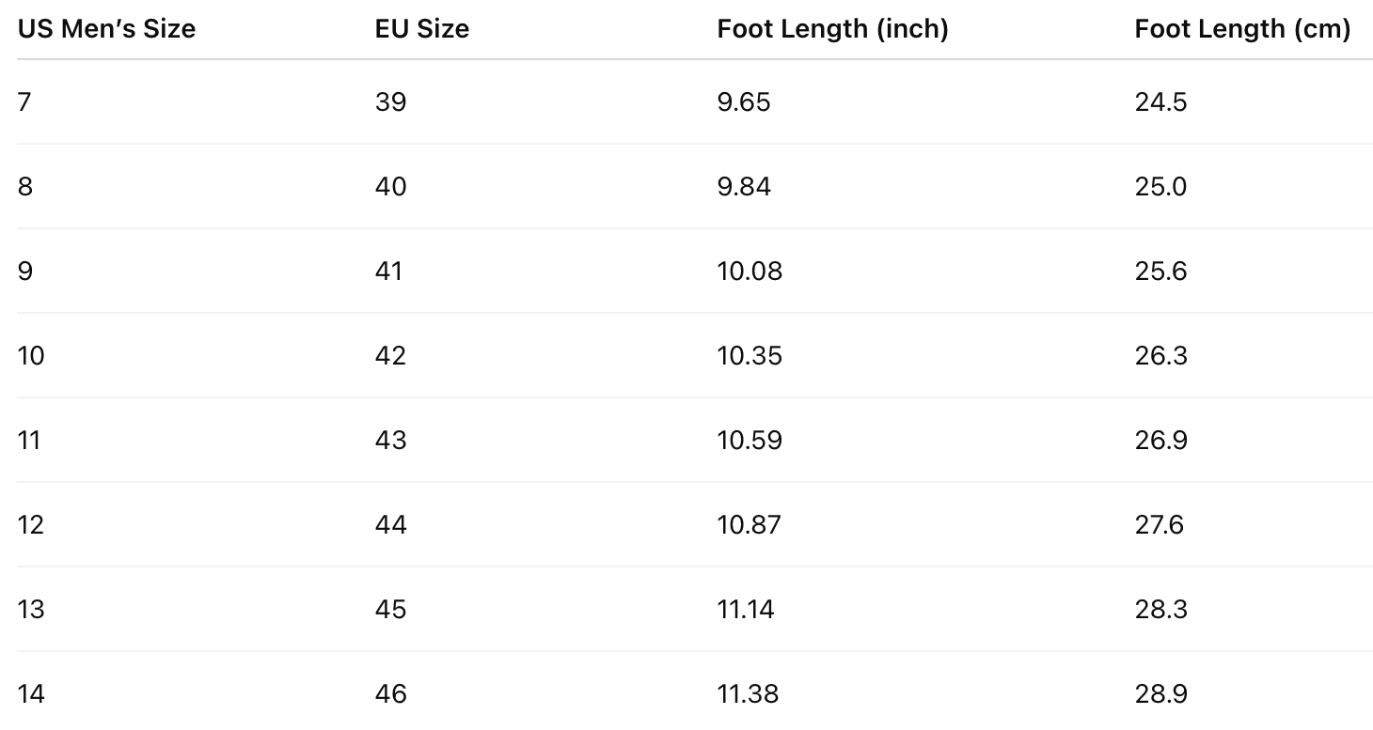Click US men's size 7 cell
Viewport: 1373px width, 730px height.
point(24,101)
